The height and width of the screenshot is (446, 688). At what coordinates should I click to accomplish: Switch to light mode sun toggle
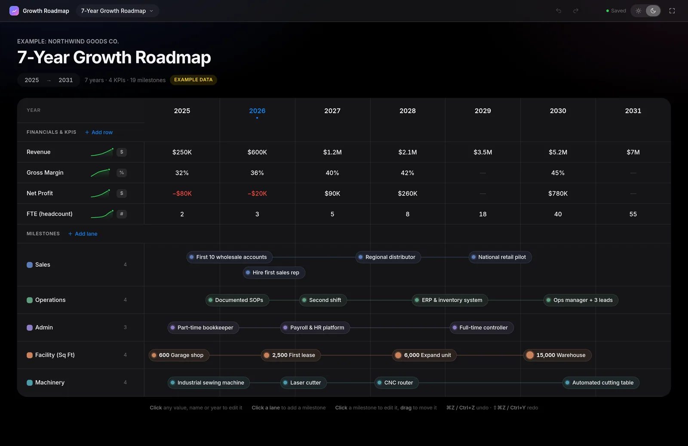(639, 11)
